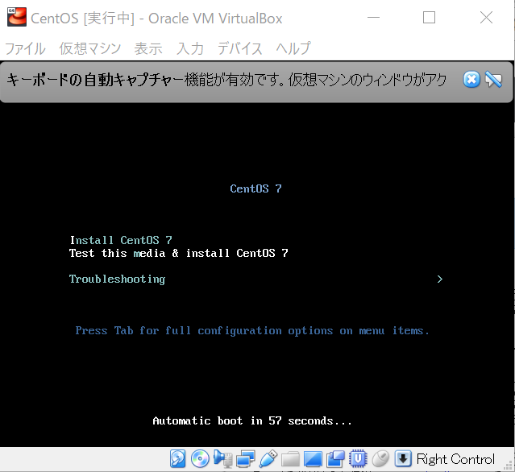The height and width of the screenshot is (472, 515).
Task: Click the CentOS 7 boot menu title
Action: [255, 188]
